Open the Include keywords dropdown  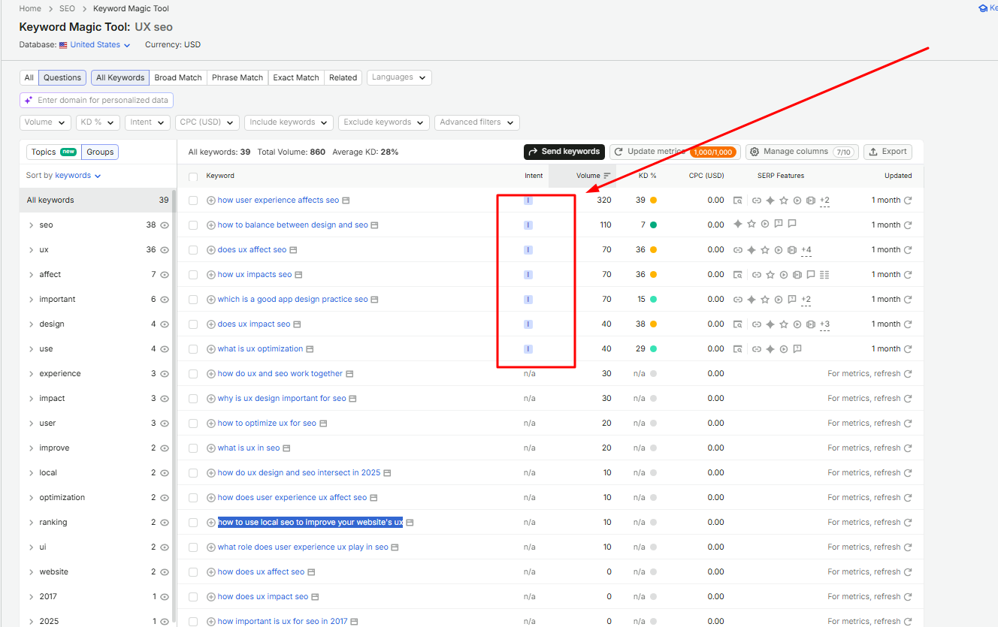click(289, 122)
